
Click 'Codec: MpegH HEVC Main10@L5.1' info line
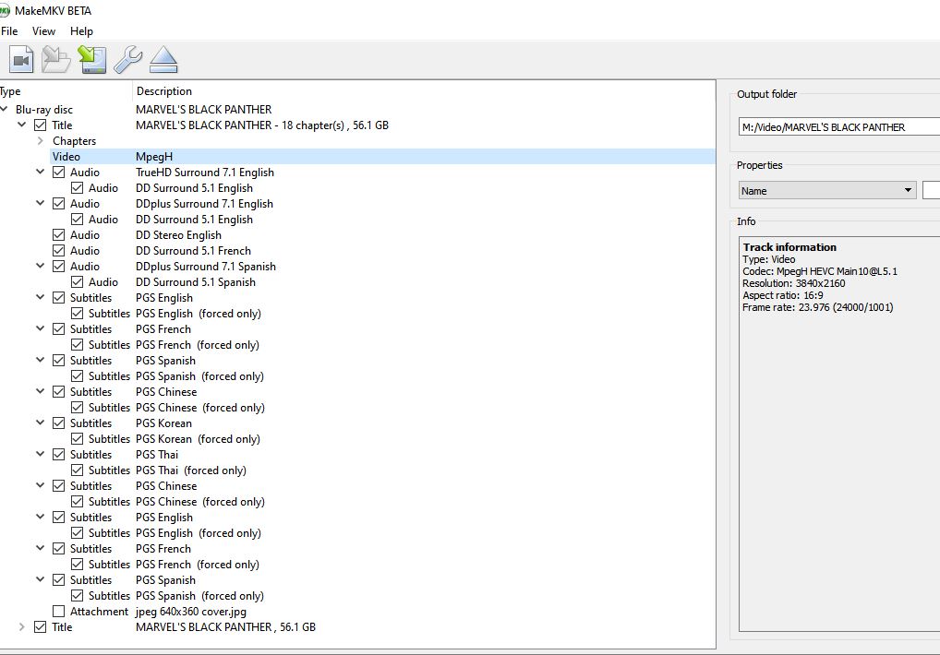pyautogui.click(x=820, y=271)
